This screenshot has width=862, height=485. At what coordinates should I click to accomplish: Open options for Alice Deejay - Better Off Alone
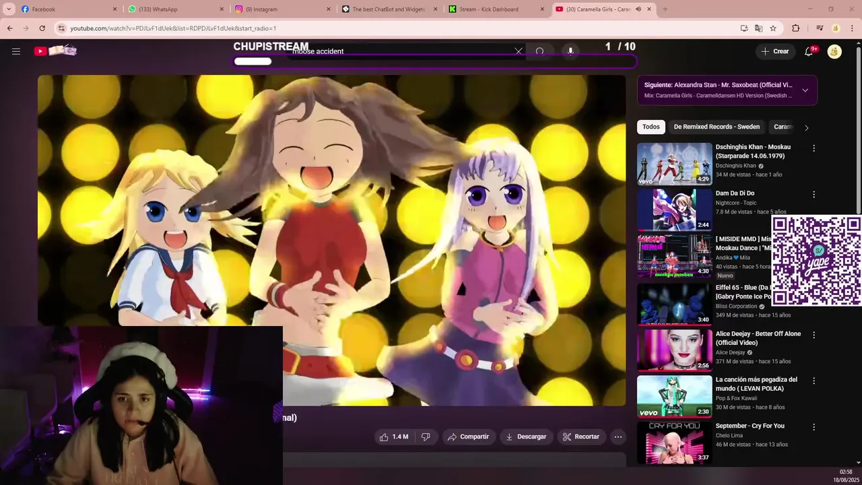[814, 335]
